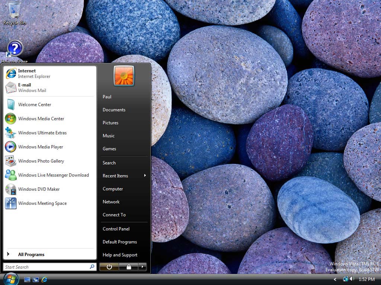Open Help and Support
The width and height of the screenshot is (381, 285).
coord(124,255)
